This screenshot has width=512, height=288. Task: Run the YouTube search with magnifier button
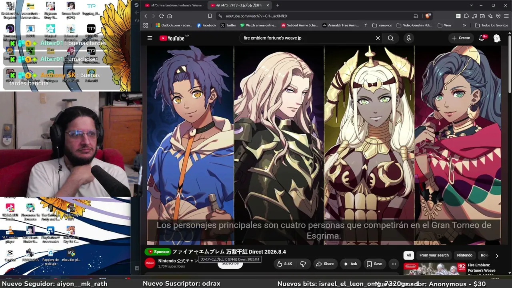[391, 38]
